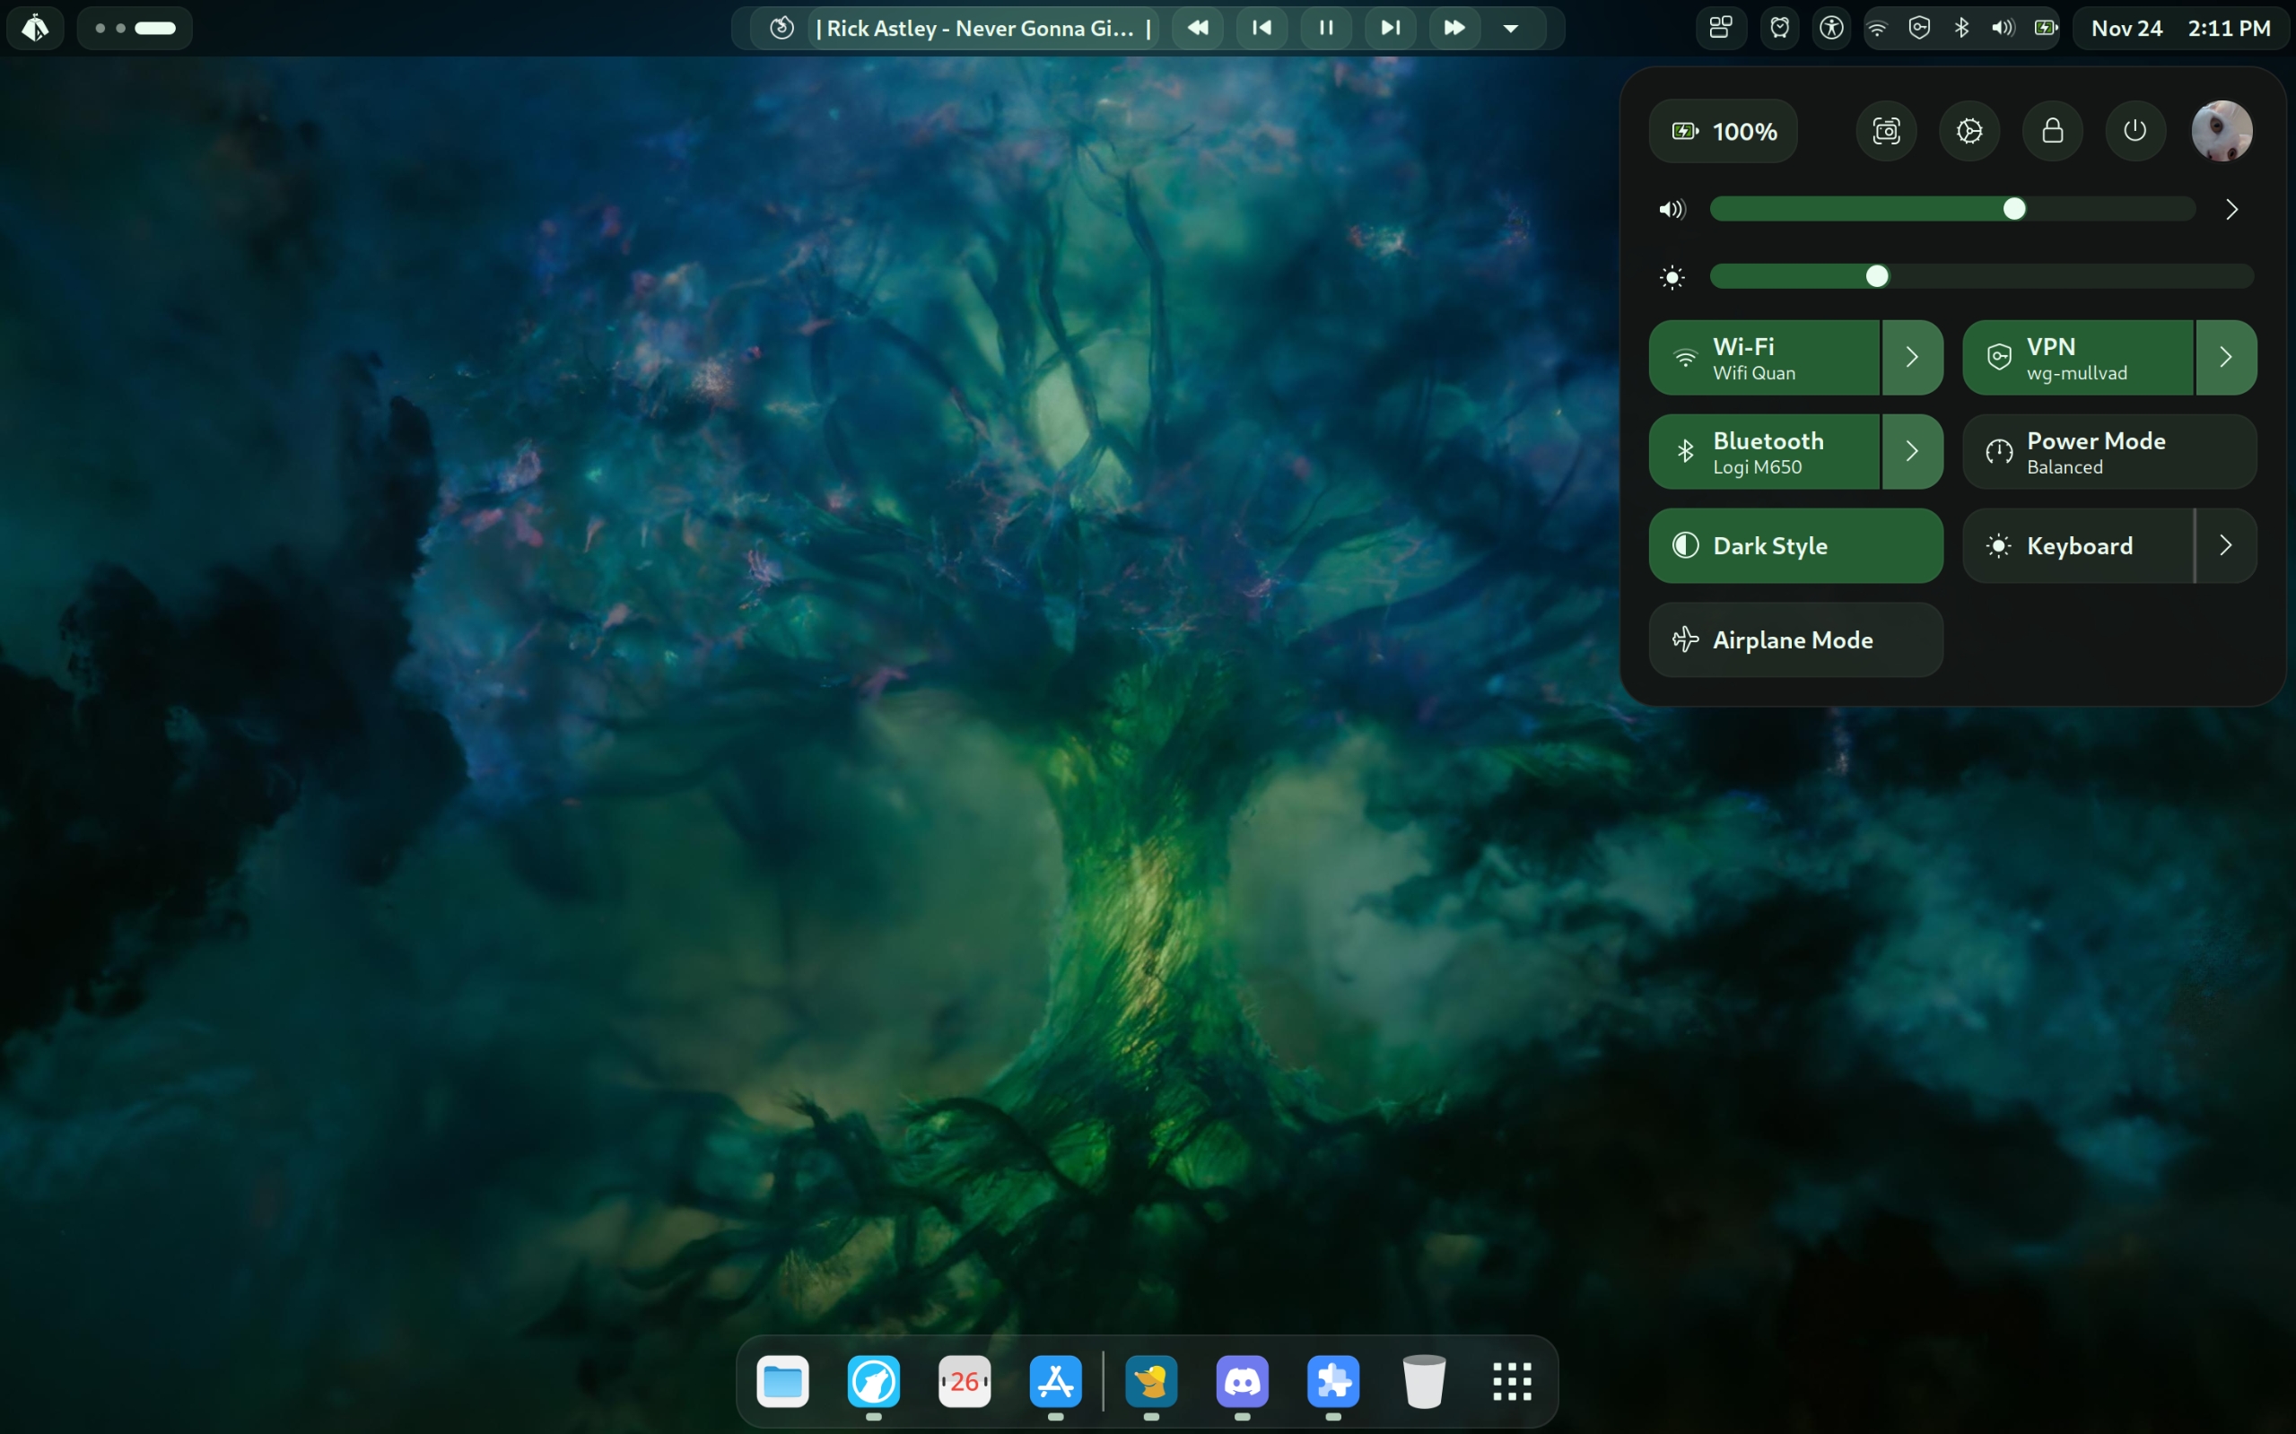The height and width of the screenshot is (1434, 2296).
Task: Pause the Rick Astley track
Action: point(1325,28)
